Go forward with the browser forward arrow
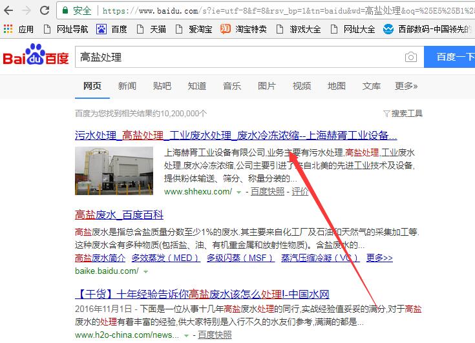The width and height of the screenshot is (475, 343). pyautogui.click(x=26, y=10)
